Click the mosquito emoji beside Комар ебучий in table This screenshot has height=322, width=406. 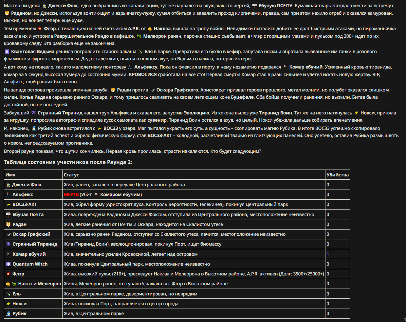9,254
